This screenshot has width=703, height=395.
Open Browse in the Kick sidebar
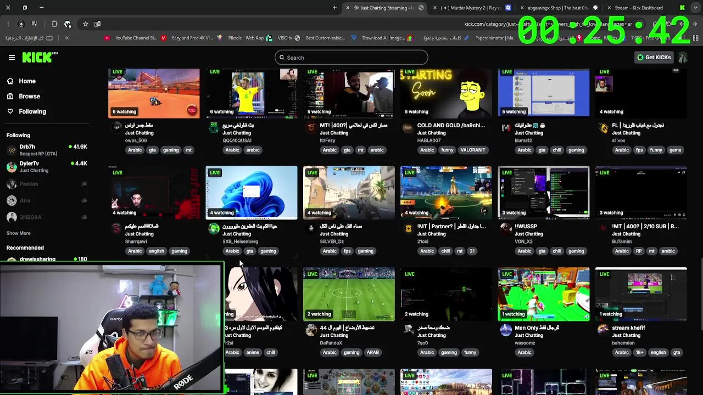point(23,96)
